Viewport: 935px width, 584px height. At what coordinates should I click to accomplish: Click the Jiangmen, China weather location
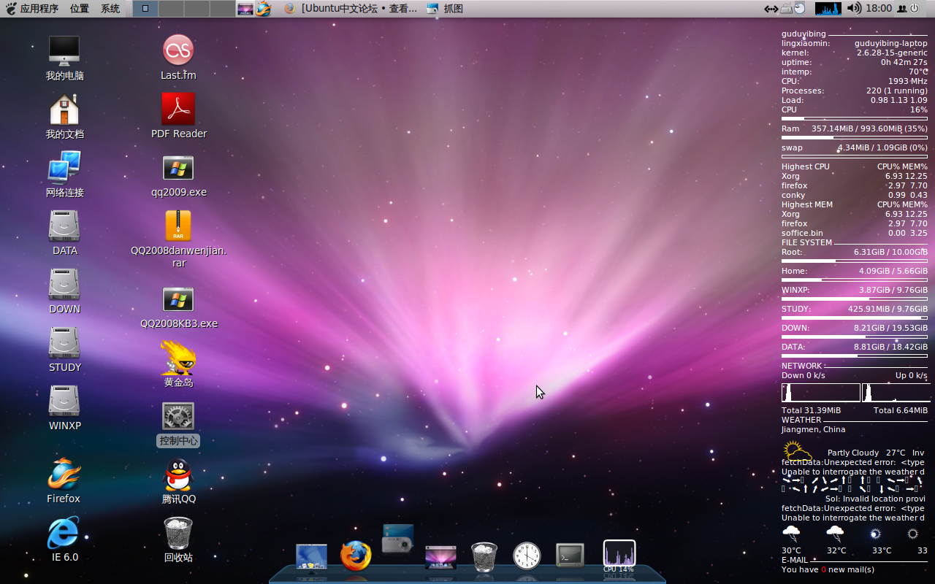(813, 429)
